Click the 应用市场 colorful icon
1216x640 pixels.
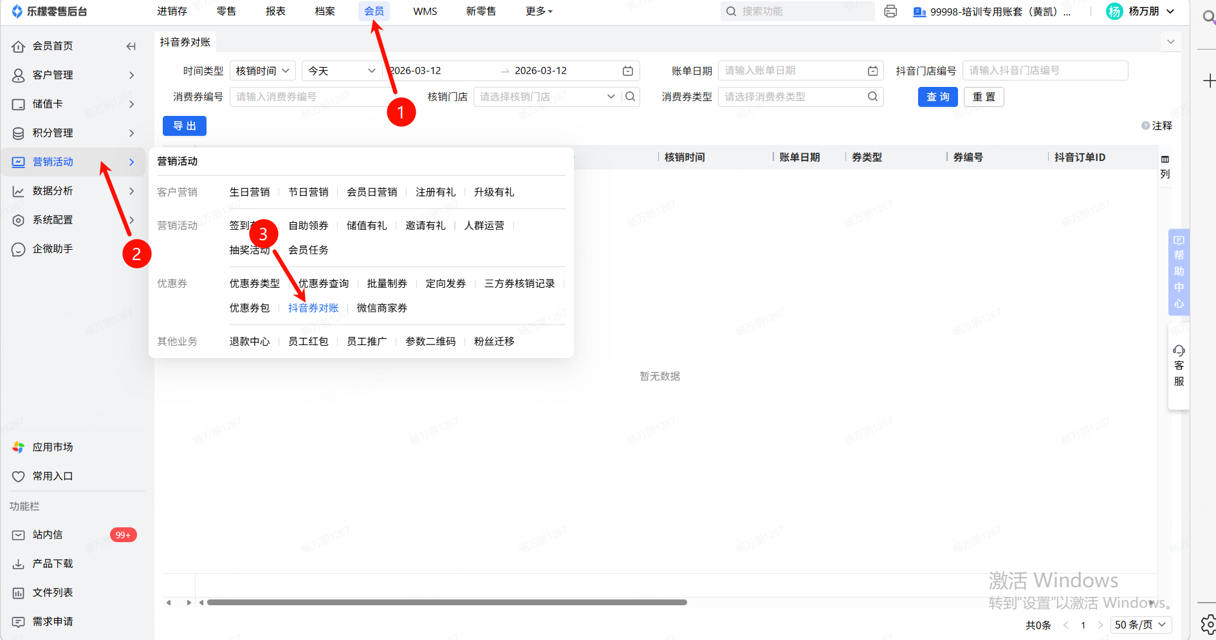click(19, 447)
